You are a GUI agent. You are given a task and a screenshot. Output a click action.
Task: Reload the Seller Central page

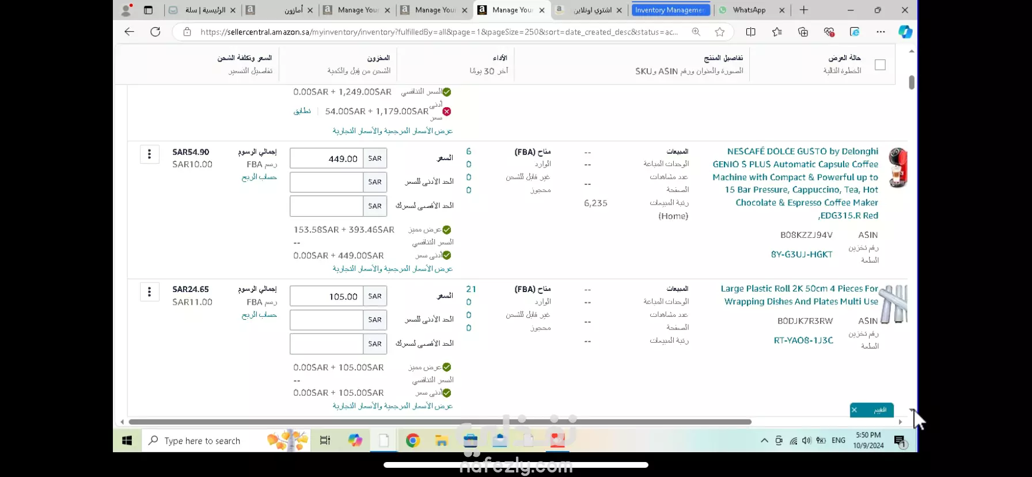tap(155, 32)
